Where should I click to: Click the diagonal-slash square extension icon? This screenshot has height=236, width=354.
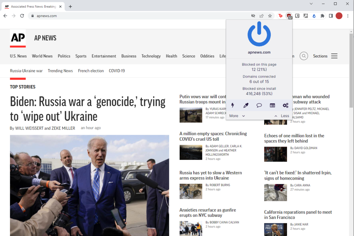pyautogui.click(x=306, y=16)
